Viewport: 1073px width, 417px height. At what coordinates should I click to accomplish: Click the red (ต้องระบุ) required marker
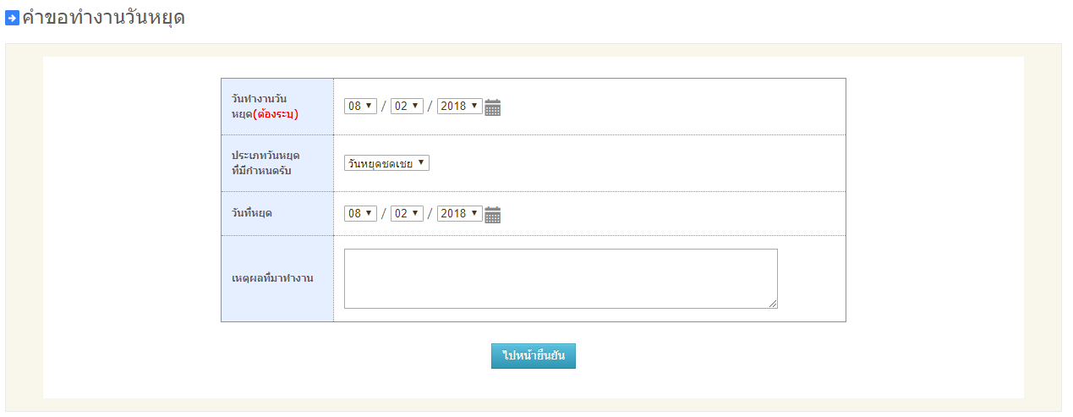pyautogui.click(x=276, y=114)
